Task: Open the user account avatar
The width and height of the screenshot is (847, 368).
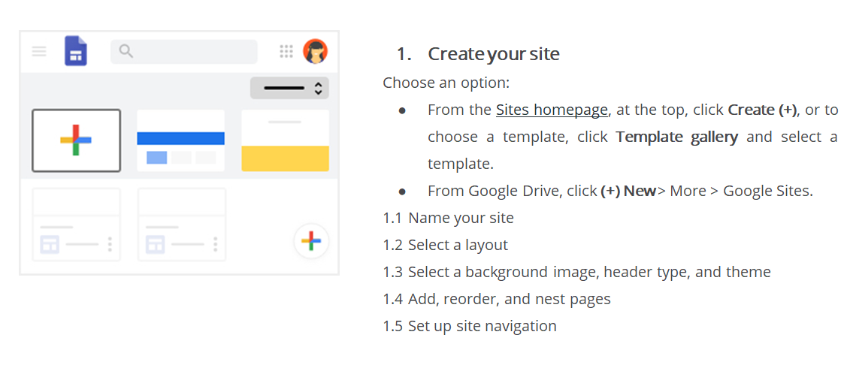Action: tap(315, 51)
